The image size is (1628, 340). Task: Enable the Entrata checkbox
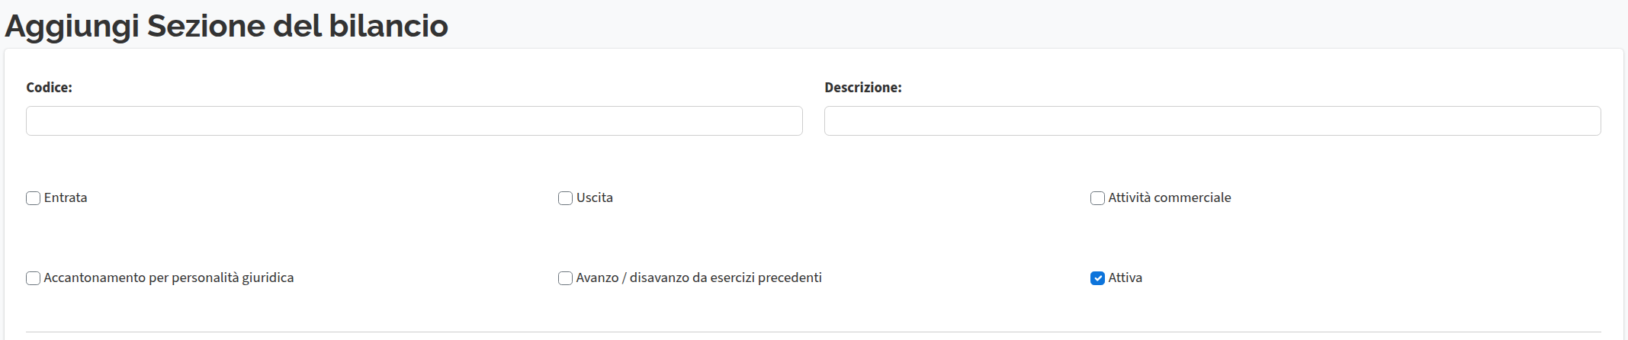click(x=34, y=198)
